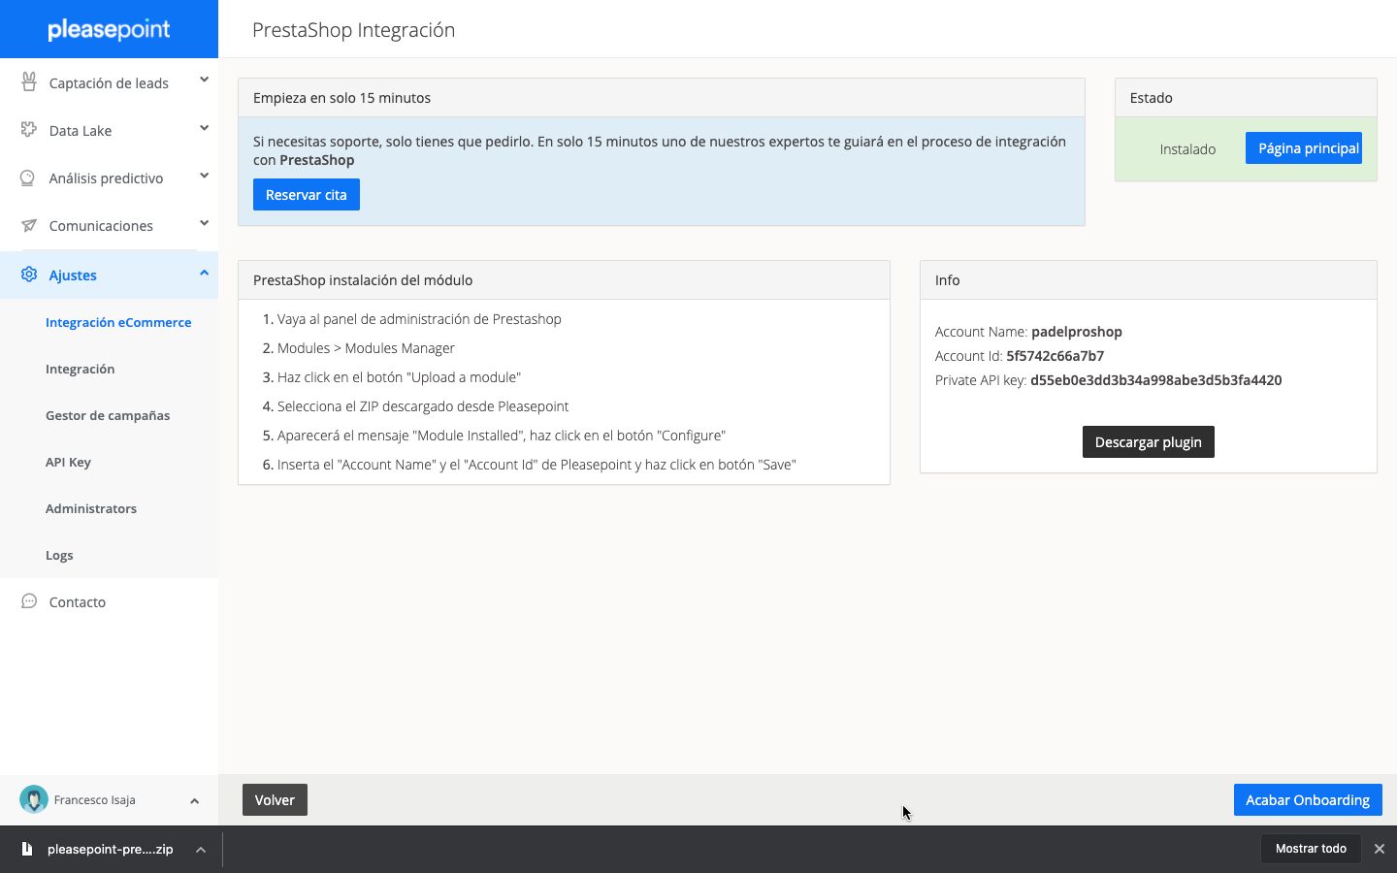Select the Administrators submenu item
The width and height of the screenshot is (1397, 873).
91,508
